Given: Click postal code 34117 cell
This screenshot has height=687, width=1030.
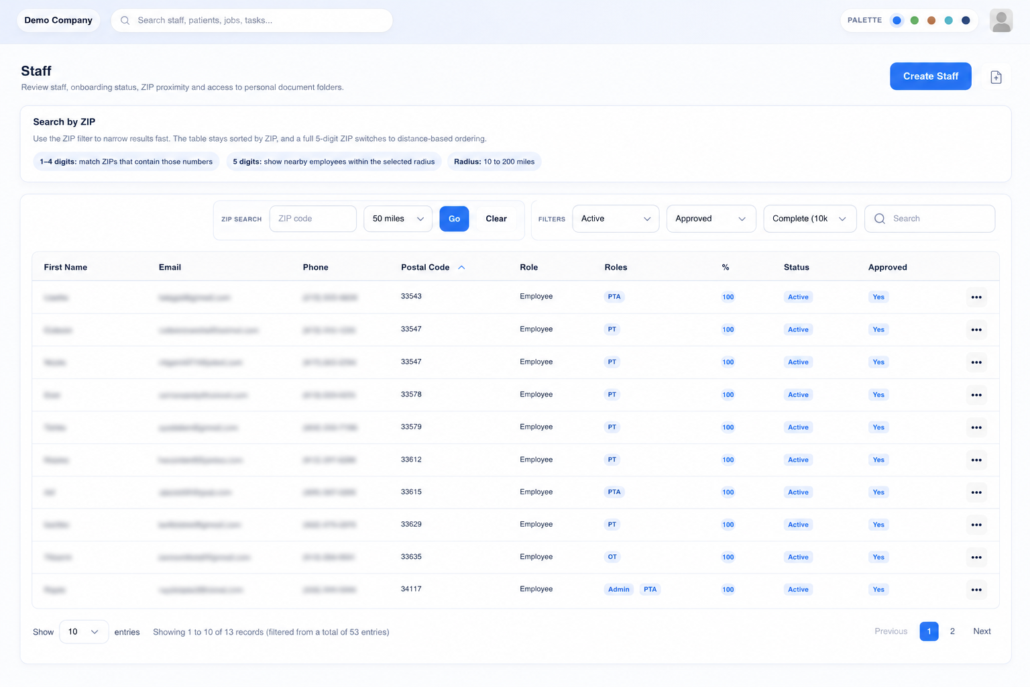Looking at the screenshot, I should coord(411,589).
